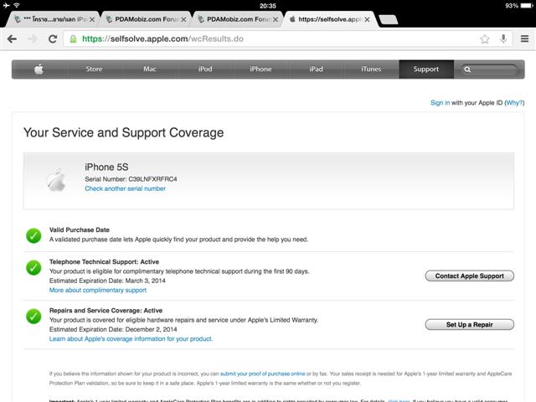The image size is (536, 402).
Task: Click the Your Service and Support Coverage heading
Action: (123, 132)
